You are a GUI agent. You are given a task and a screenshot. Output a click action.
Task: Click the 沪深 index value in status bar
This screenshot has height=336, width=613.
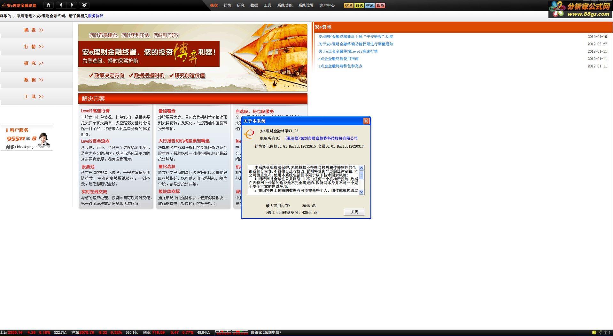tap(87, 332)
